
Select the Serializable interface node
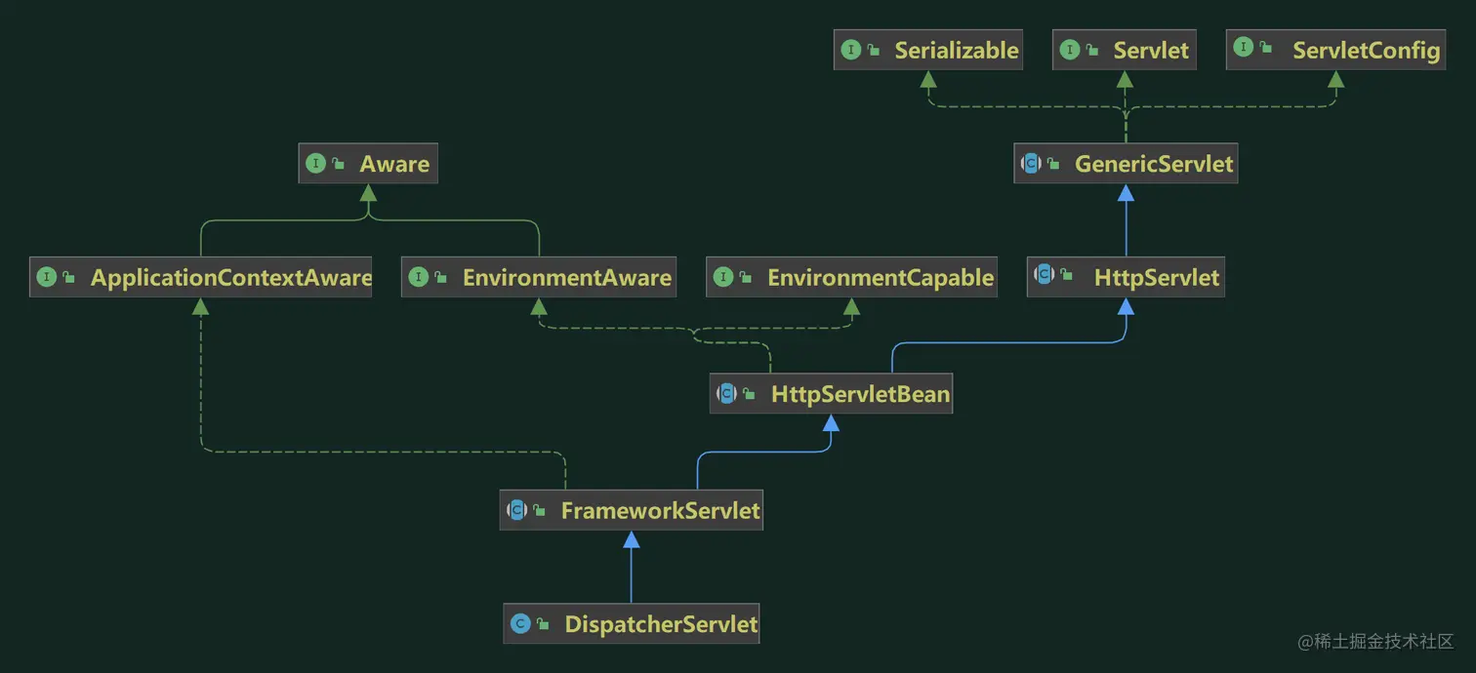(x=927, y=51)
